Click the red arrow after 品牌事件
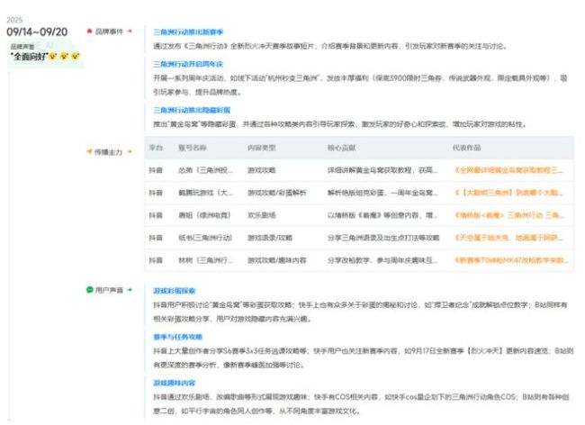The width and height of the screenshot is (585, 425). [130, 32]
